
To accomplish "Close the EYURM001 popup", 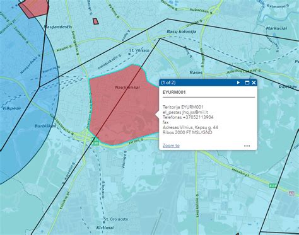I will click(254, 83).
